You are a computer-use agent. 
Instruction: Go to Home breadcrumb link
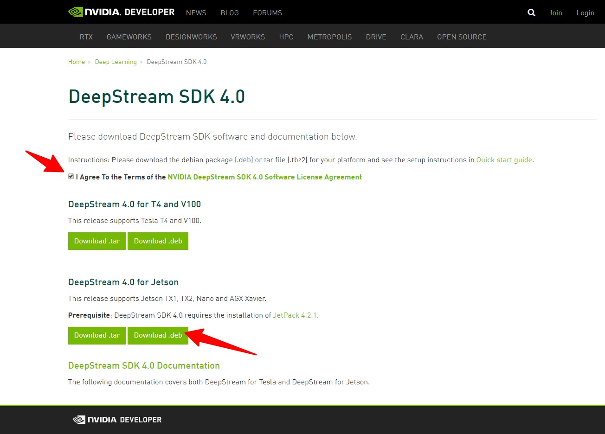pyautogui.click(x=77, y=62)
